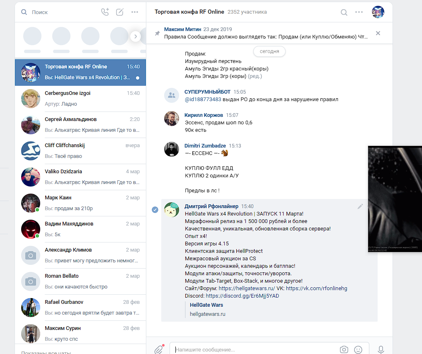Click the @id188773483 mention link
Viewport: 422px width, 354px height.
(203, 99)
